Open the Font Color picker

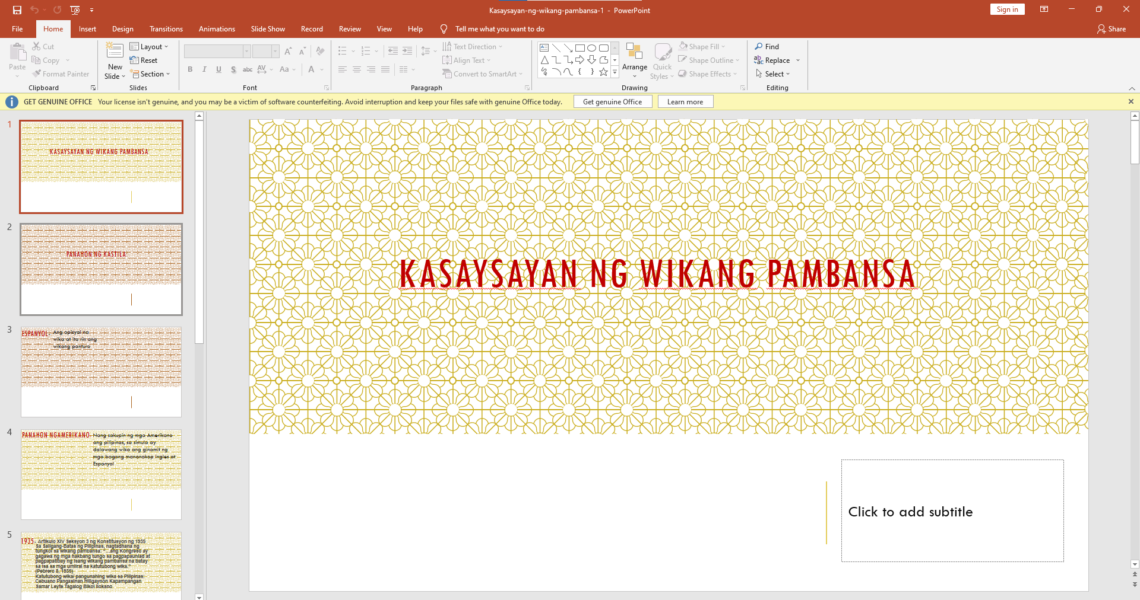(x=311, y=69)
